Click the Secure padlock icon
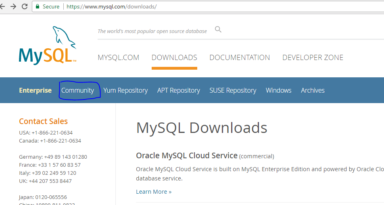 pos(38,6)
